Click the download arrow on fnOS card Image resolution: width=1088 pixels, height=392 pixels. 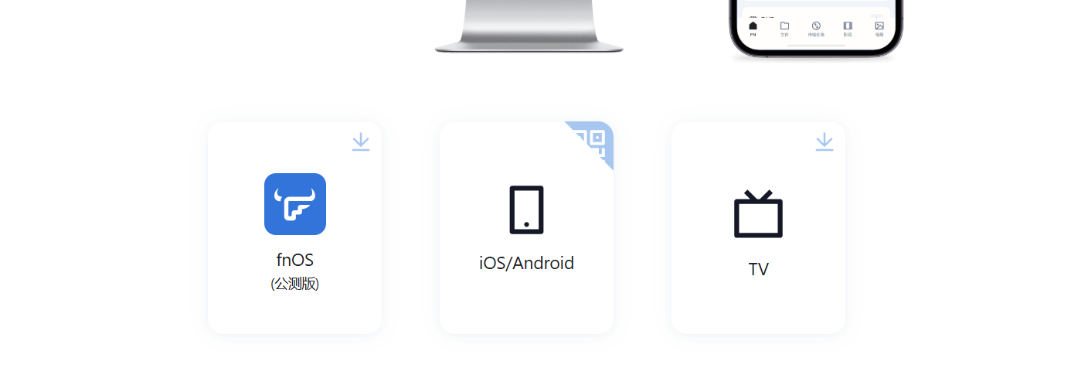click(x=361, y=142)
